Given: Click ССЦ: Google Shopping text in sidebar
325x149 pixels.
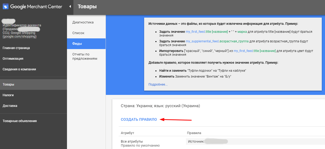Looking at the screenshot, I should [19, 33].
